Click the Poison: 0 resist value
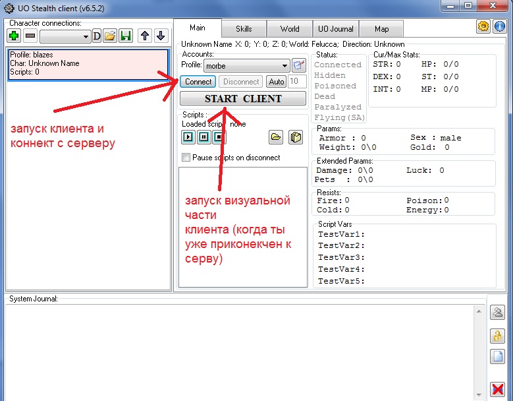This screenshot has height=401, width=513. (427, 200)
